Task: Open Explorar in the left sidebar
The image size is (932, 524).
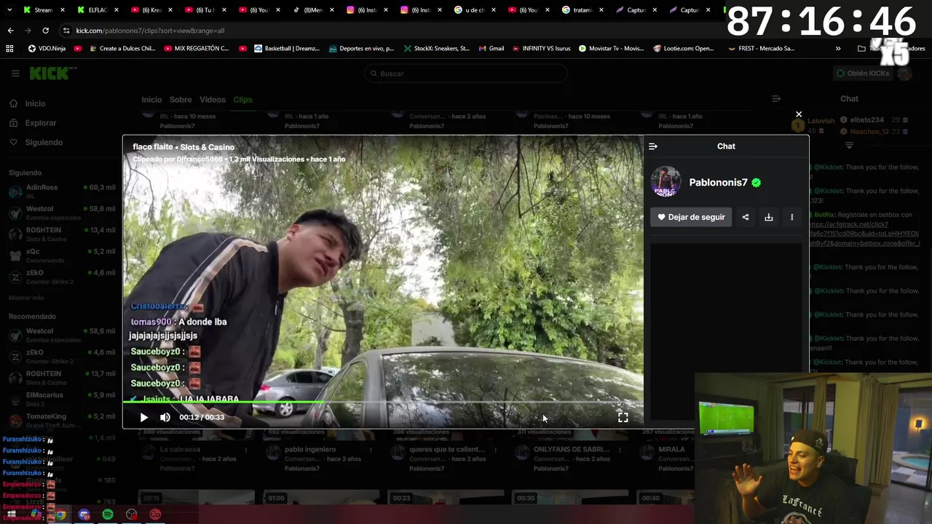Action: (41, 123)
